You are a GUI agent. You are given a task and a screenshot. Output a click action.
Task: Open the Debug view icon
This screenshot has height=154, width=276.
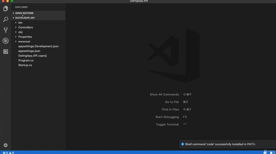pos(6,41)
